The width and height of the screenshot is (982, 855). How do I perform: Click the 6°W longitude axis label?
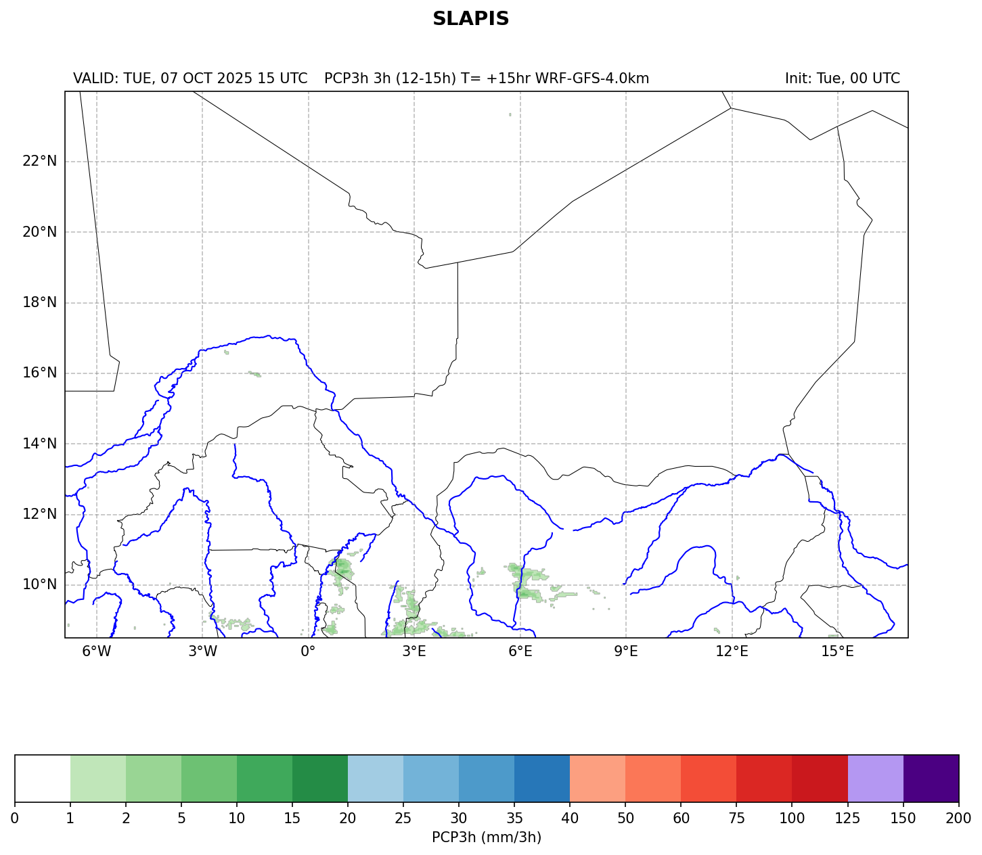pyautogui.click(x=97, y=651)
